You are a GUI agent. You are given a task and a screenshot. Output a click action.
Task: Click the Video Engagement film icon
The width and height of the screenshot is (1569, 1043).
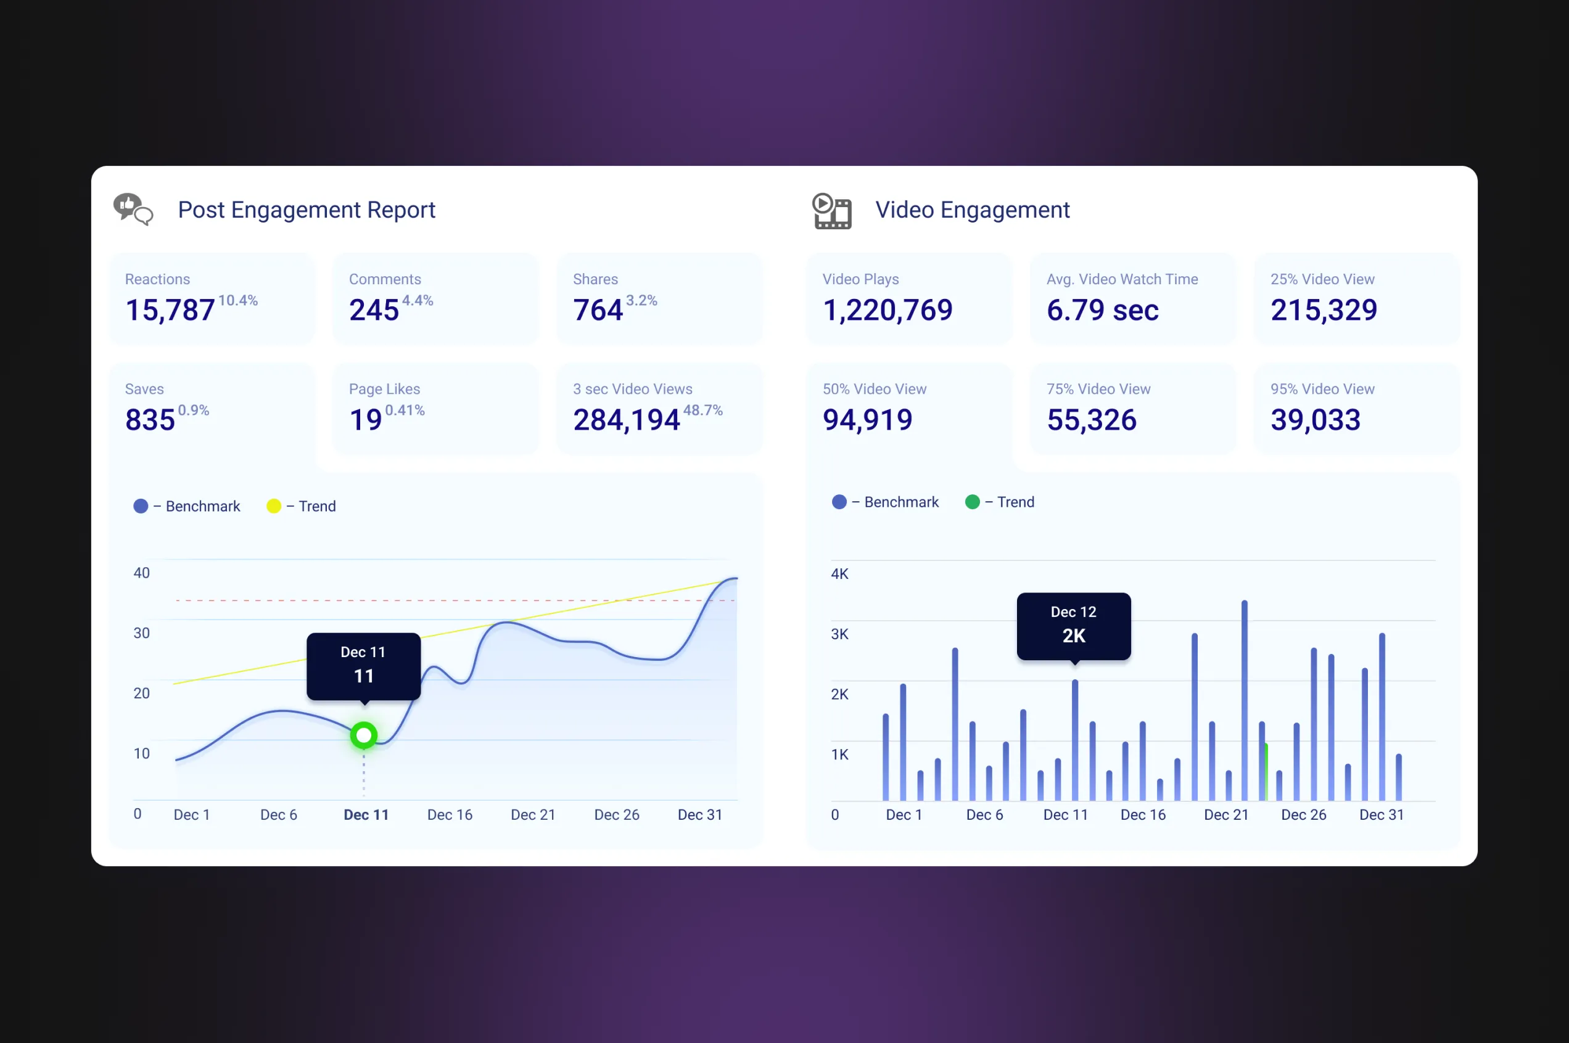tap(831, 211)
